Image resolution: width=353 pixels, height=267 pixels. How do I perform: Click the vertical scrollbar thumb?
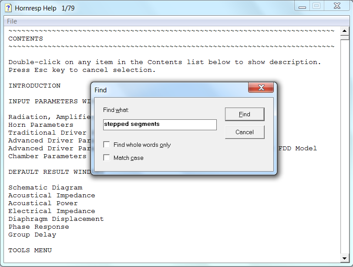(x=344, y=37)
